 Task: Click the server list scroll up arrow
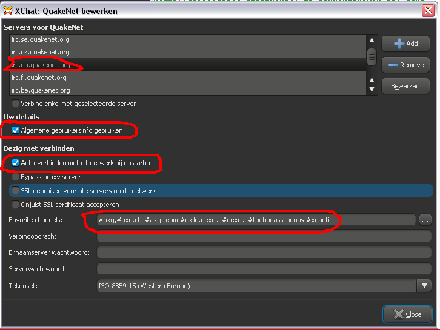pyautogui.click(x=372, y=40)
